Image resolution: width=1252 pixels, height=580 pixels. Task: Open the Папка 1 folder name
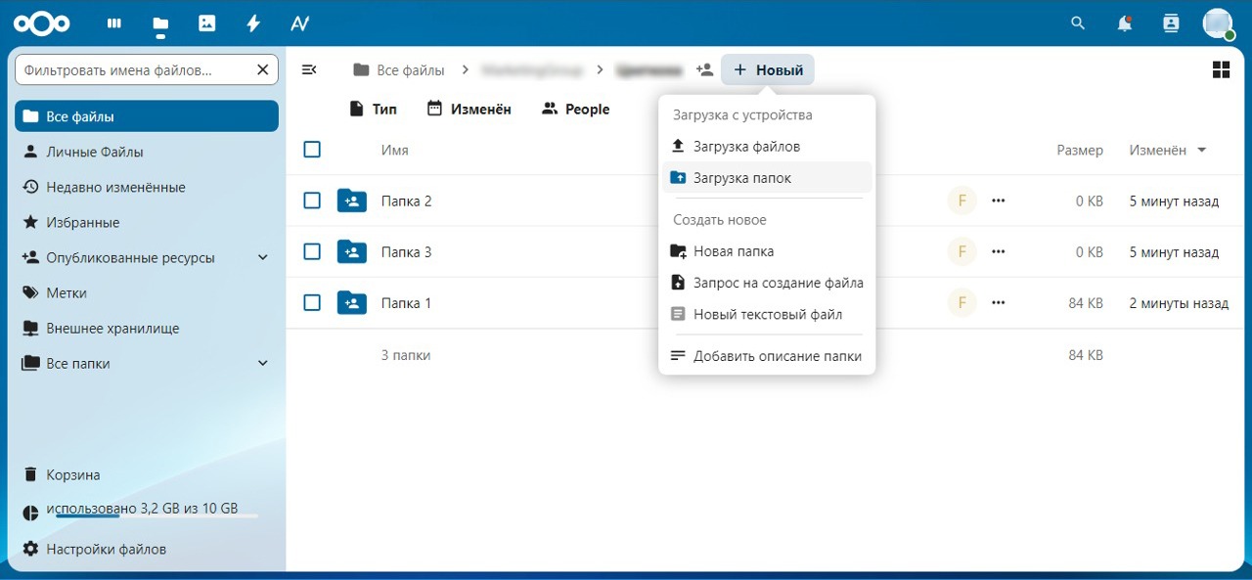click(406, 302)
